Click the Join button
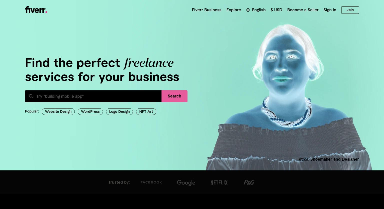 tap(350, 10)
